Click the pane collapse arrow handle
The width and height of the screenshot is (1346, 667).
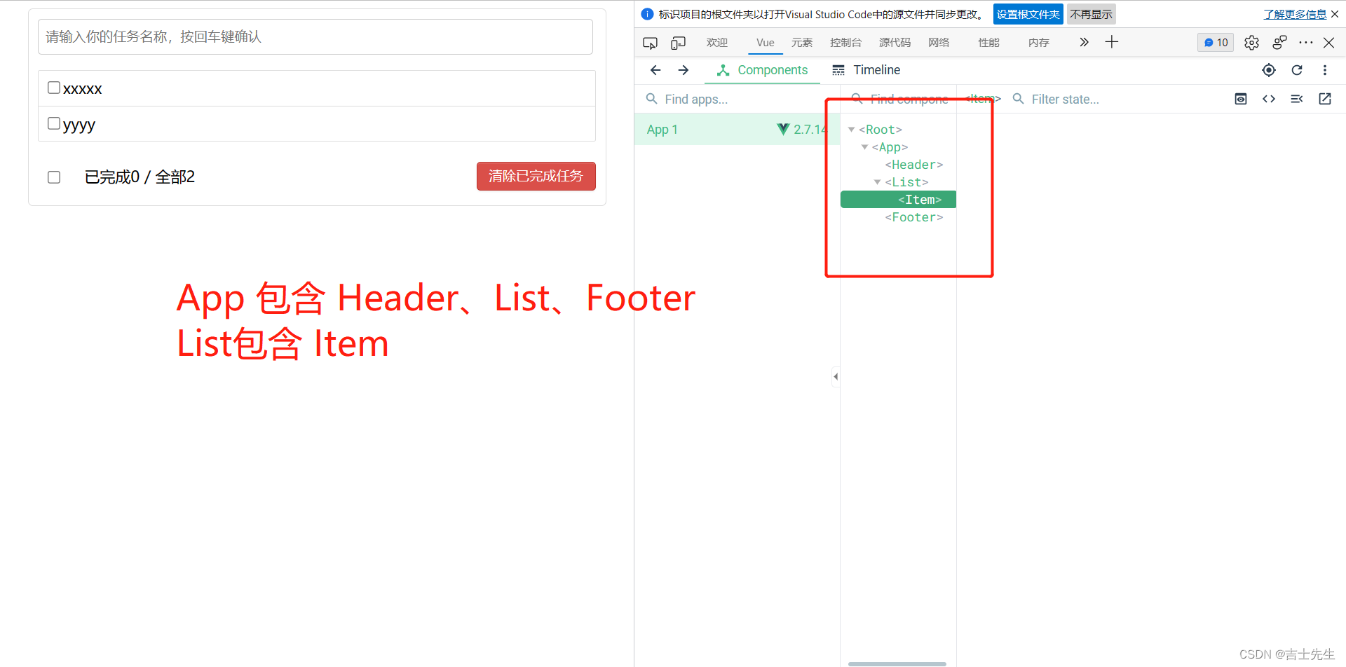pyautogui.click(x=836, y=376)
